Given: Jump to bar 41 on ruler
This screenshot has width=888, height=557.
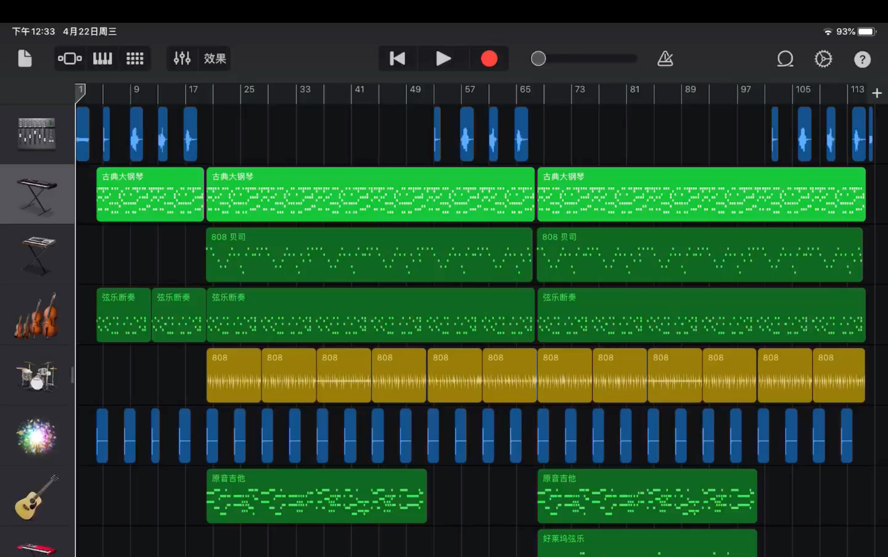Looking at the screenshot, I should click(359, 89).
